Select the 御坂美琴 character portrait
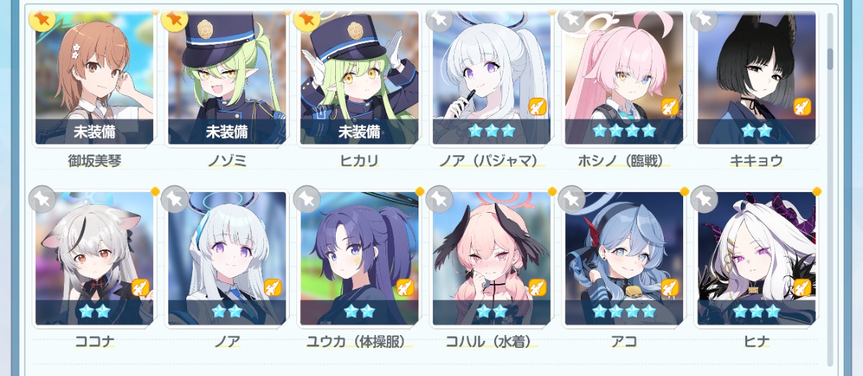 tap(94, 78)
